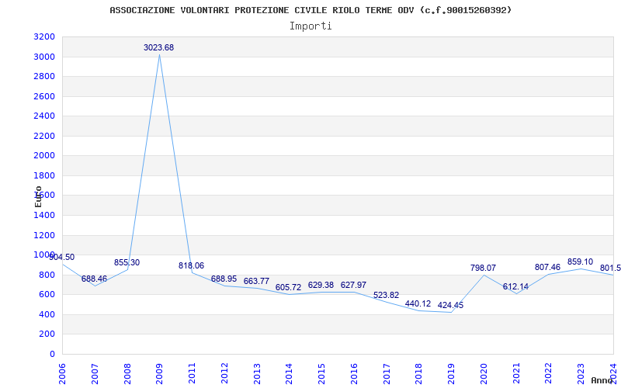The image size is (621, 388).
Task: Select the 688.46 data label
Action: click(x=94, y=279)
